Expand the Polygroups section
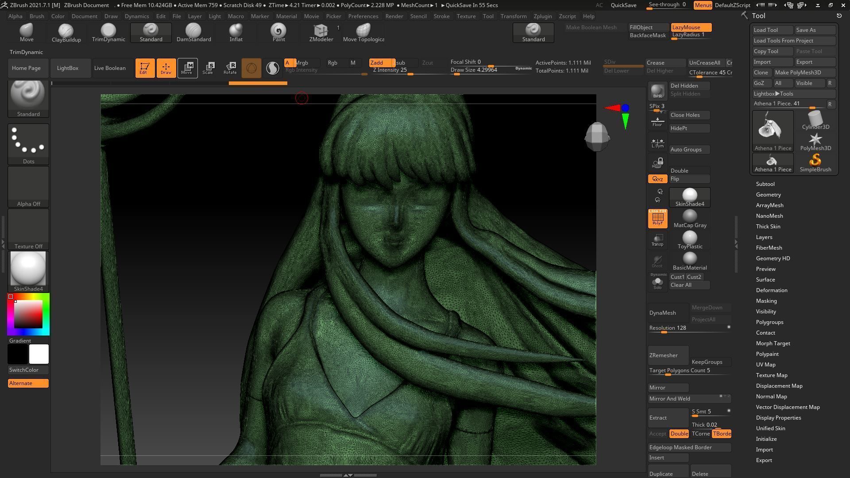Viewport: 850px width, 478px height. [769, 322]
